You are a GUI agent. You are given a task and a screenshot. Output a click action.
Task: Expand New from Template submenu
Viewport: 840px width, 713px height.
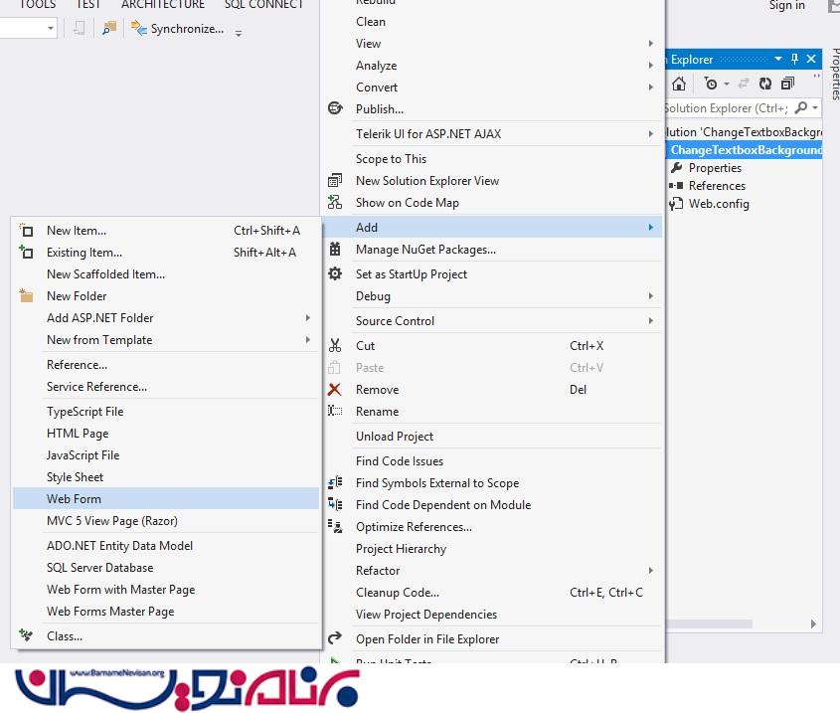pyautogui.click(x=166, y=340)
